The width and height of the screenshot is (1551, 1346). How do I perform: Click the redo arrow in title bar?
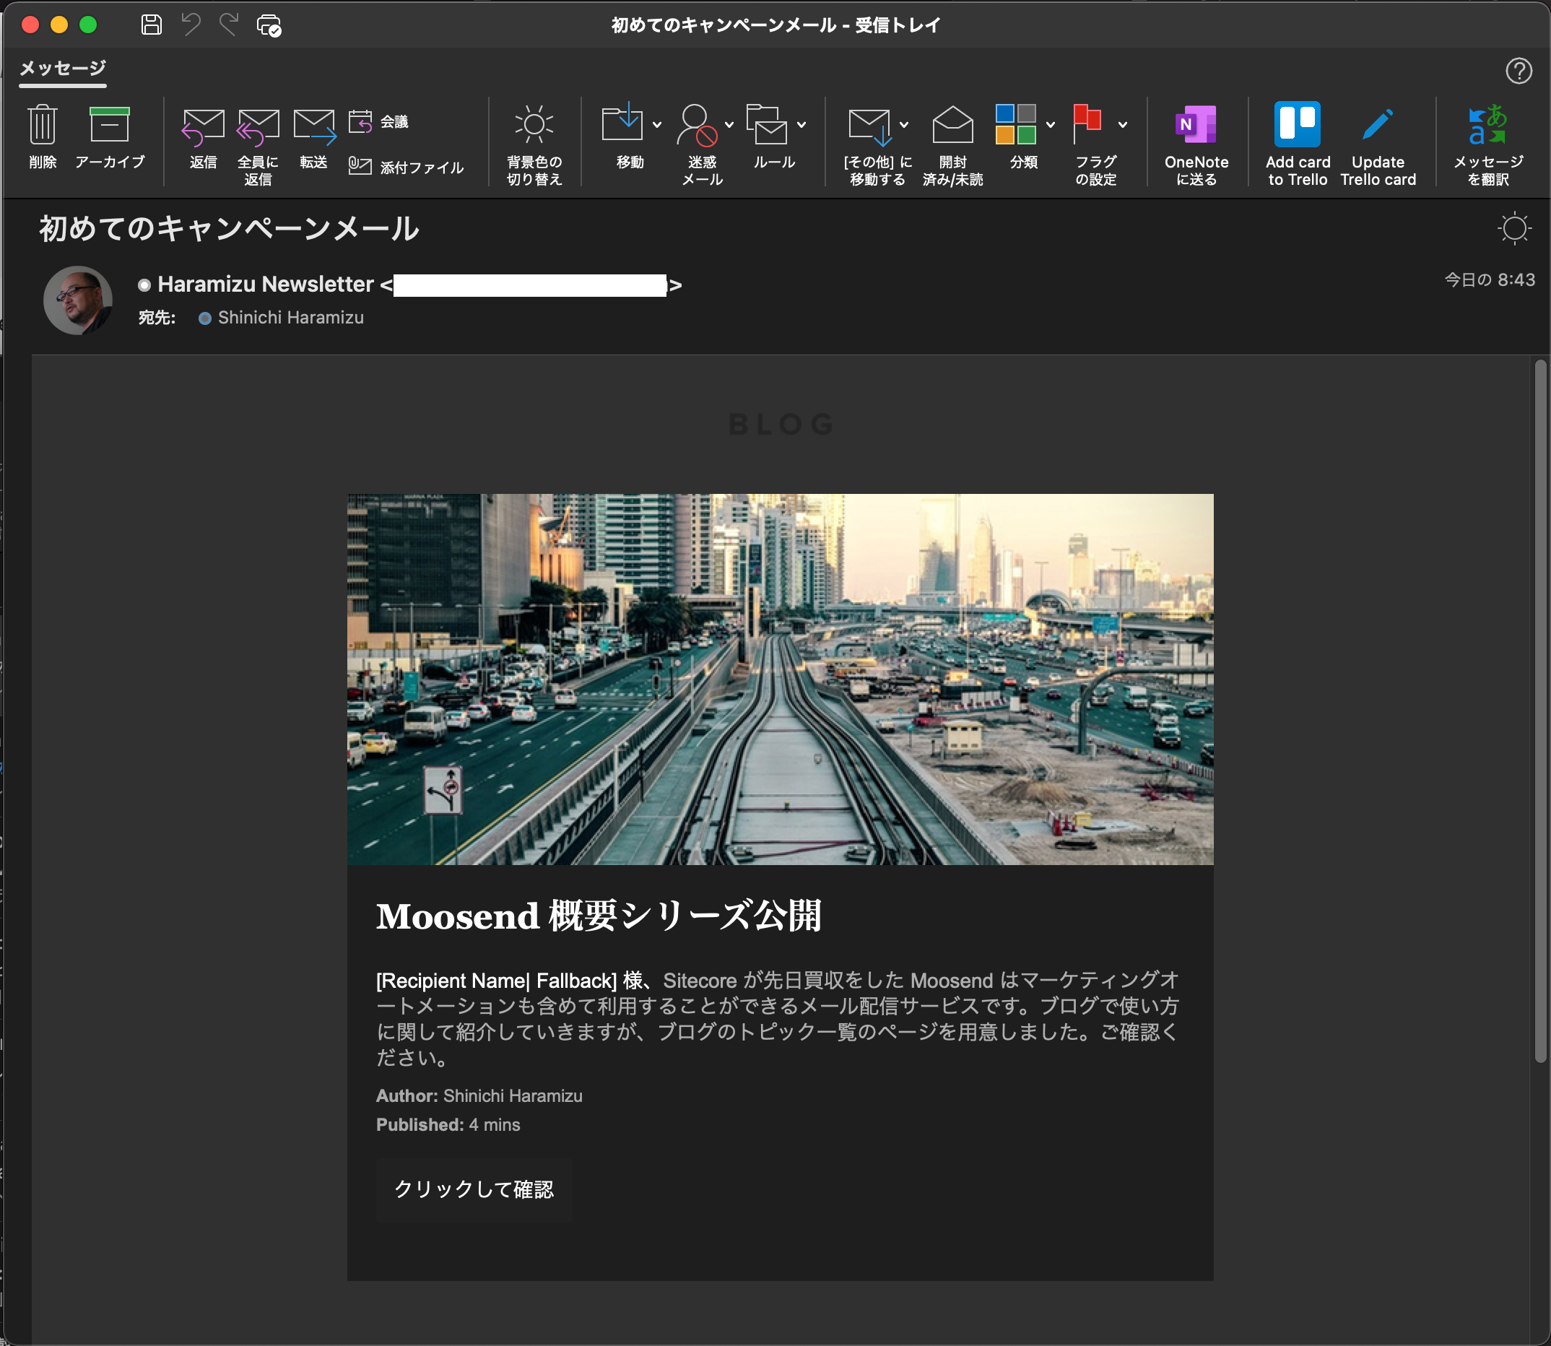pyautogui.click(x=229, y=25)
